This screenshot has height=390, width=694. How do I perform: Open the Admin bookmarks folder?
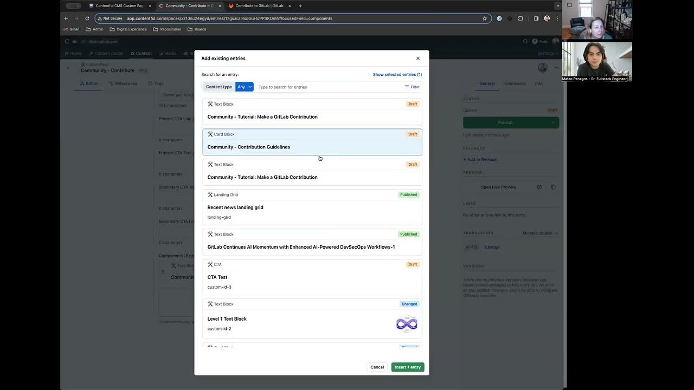click(x=94, y=29)
